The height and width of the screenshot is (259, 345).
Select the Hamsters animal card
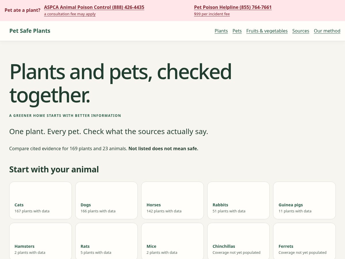pos(41,241)
